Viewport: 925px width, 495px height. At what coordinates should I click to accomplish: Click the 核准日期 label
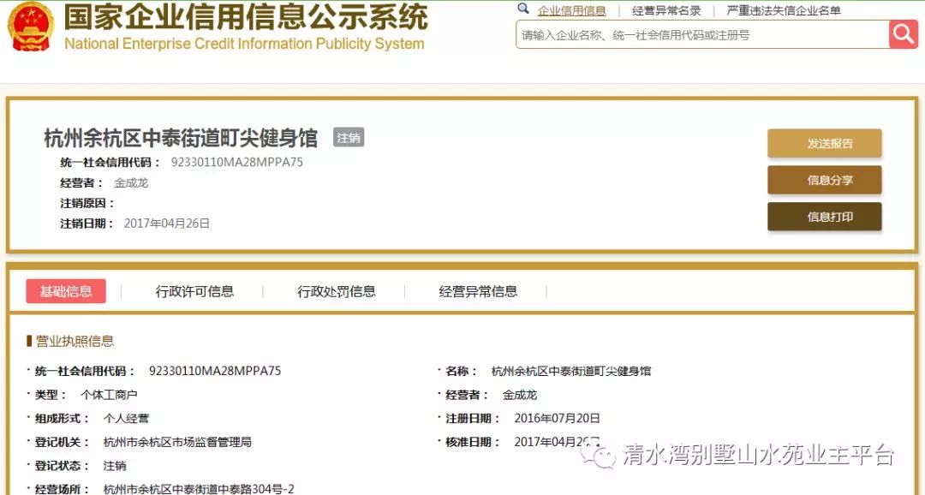click(x=473, y=442)
